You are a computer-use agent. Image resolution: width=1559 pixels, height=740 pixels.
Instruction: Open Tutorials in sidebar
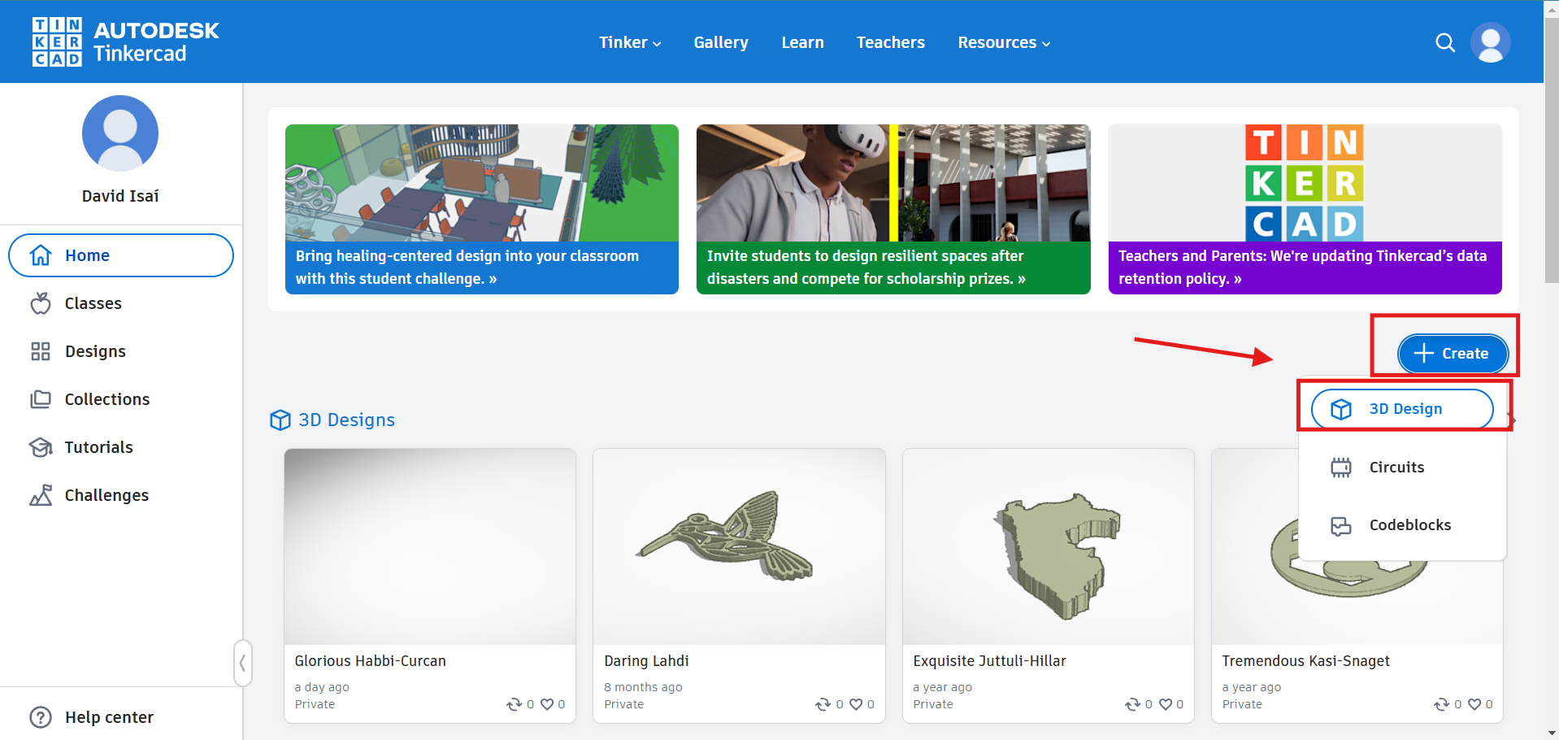point(121,447)
